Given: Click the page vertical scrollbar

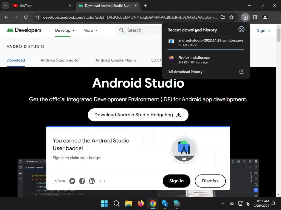Looking at the screenshot, I should (x=279, y=35).
